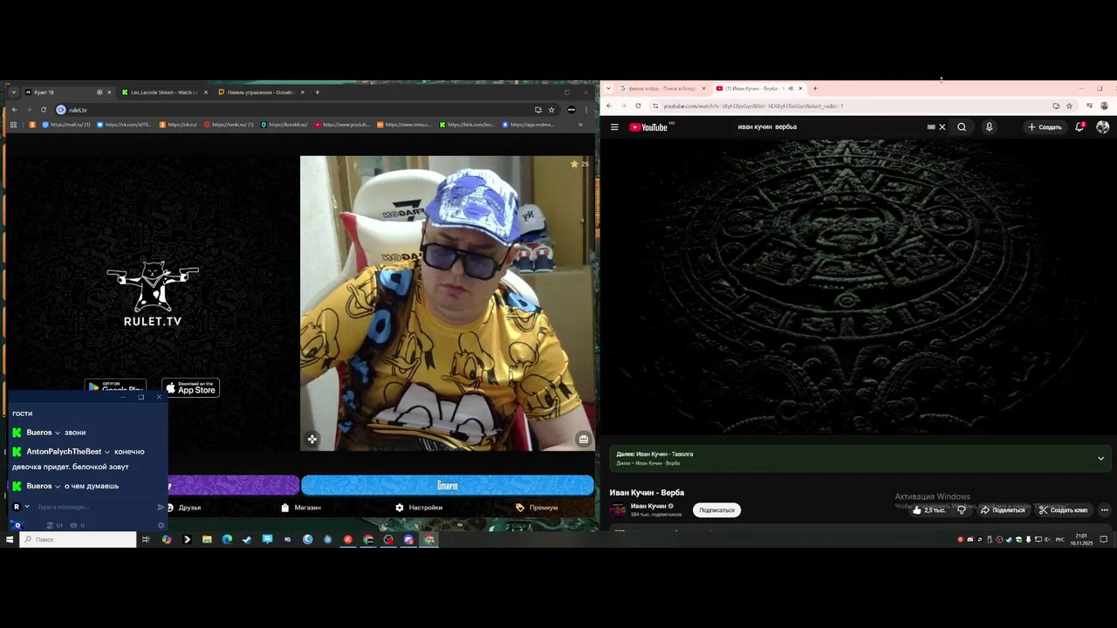
Task: Open YouTube hamburger guide menu
Action: point(614,126)
